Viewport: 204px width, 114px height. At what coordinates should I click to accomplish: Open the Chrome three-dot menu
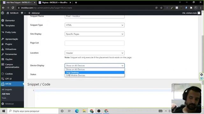(201, 8)
